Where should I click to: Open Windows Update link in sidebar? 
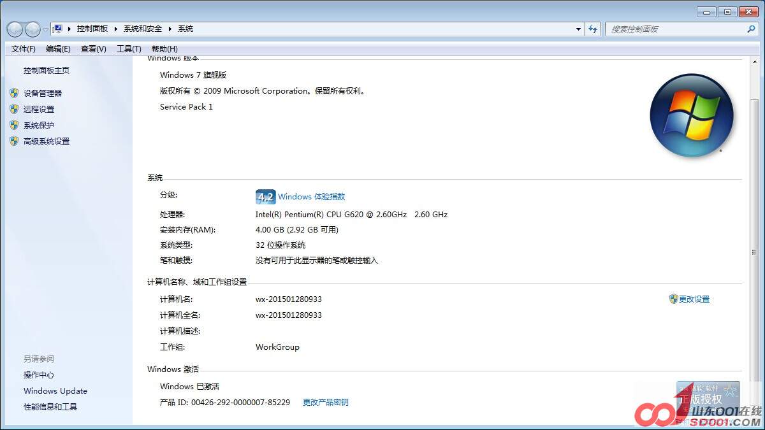55,391
